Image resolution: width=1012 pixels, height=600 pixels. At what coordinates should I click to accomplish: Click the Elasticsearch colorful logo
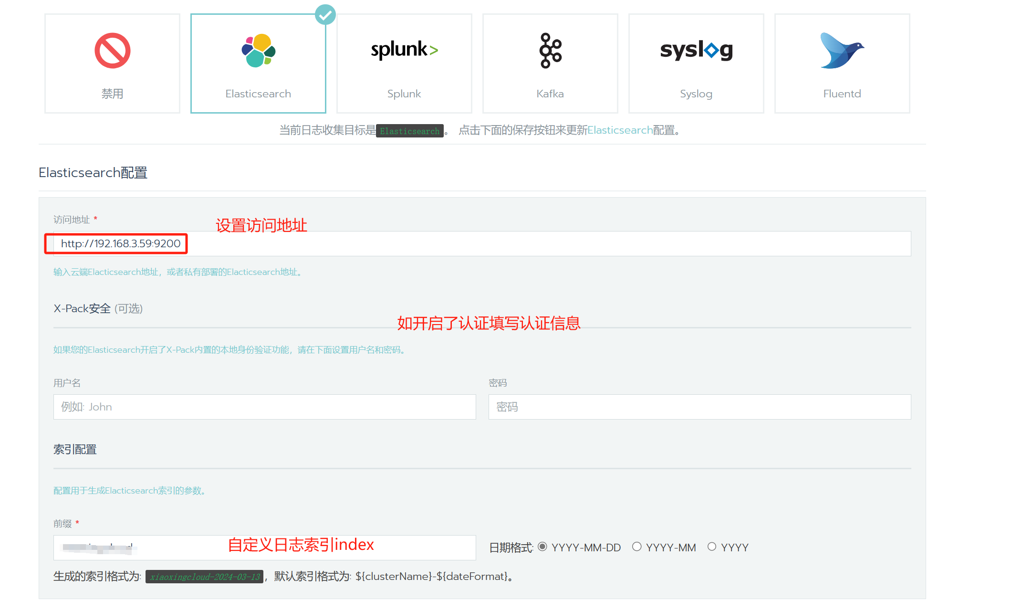tap(258, 51)
